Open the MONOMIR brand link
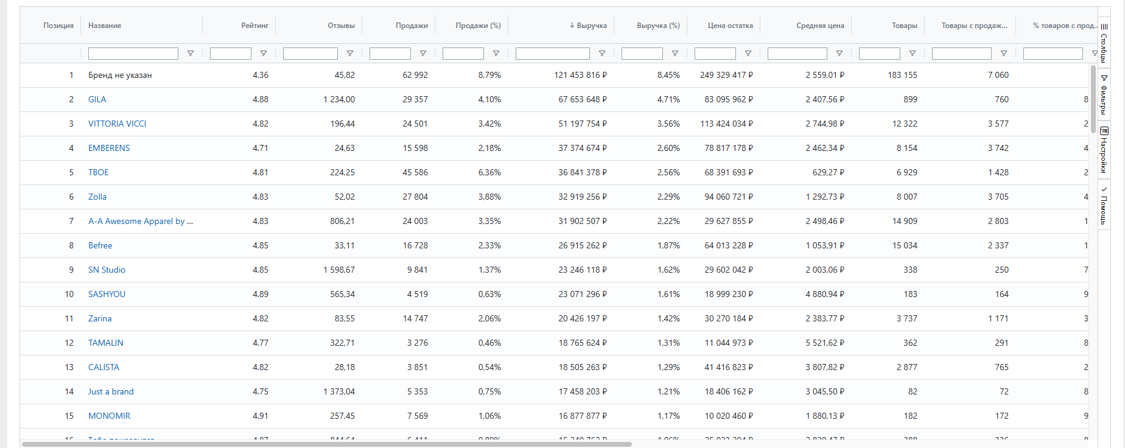 pos(110,416)
